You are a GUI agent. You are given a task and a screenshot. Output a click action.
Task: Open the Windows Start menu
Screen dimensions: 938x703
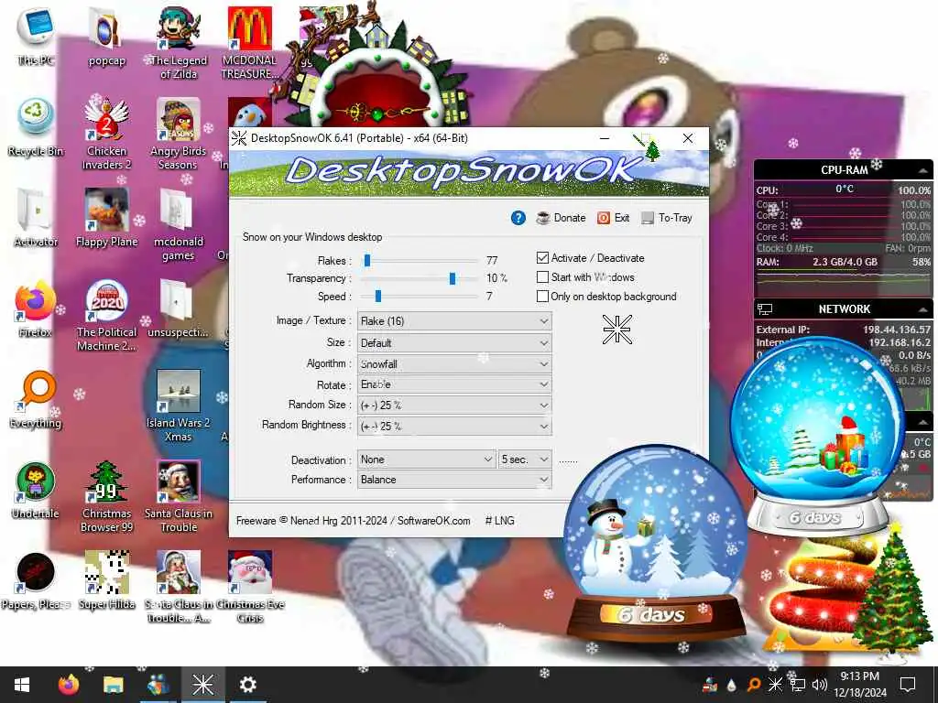pyautogui.click(x=22, y=685)
